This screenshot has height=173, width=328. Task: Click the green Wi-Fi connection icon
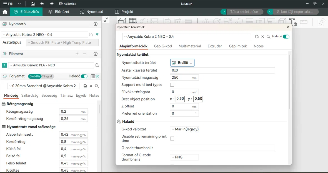pyautogui.click(x=97, y=35)
